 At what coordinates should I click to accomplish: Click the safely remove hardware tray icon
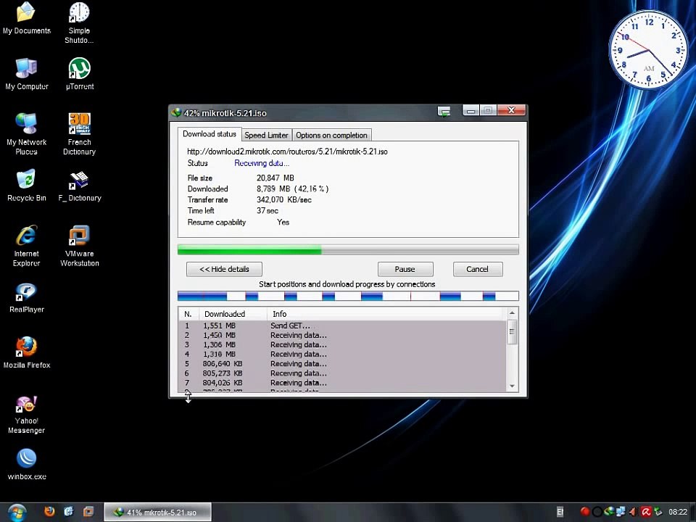pyautogui.click(x=658, y=512)
